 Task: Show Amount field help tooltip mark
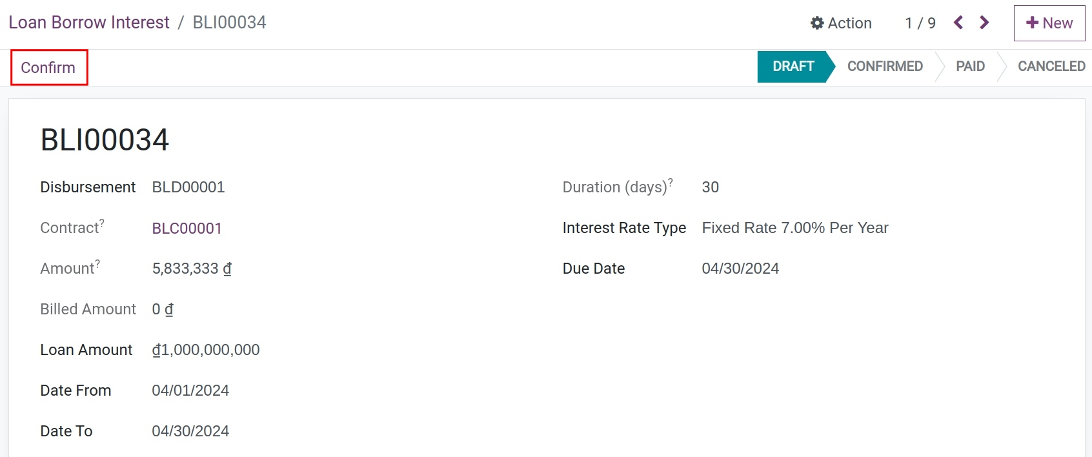[97, 263]
